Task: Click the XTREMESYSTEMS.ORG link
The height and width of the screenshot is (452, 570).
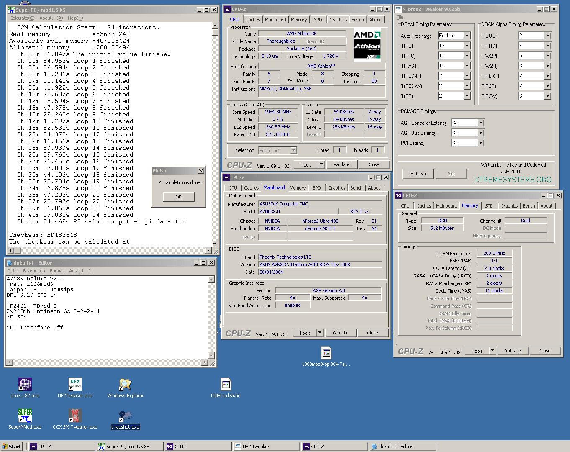Action: pyautogui.click(x=513, y=180)
